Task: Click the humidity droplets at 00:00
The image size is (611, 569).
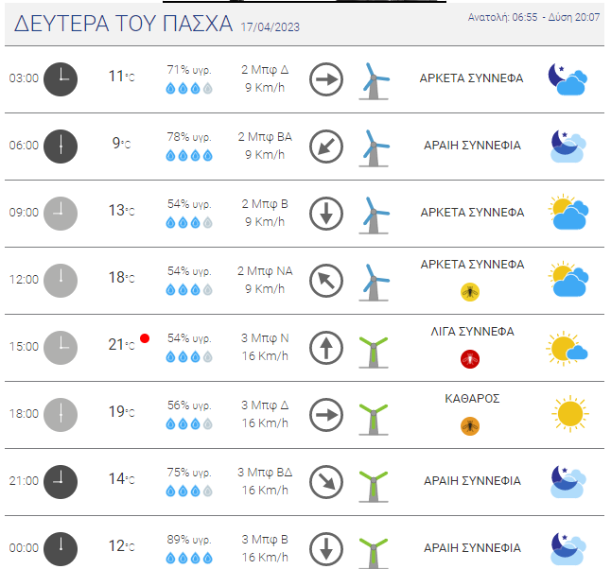Action: point(189,558)
